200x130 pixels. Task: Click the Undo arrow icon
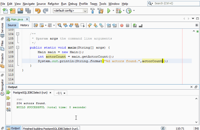tap(38, 11)
